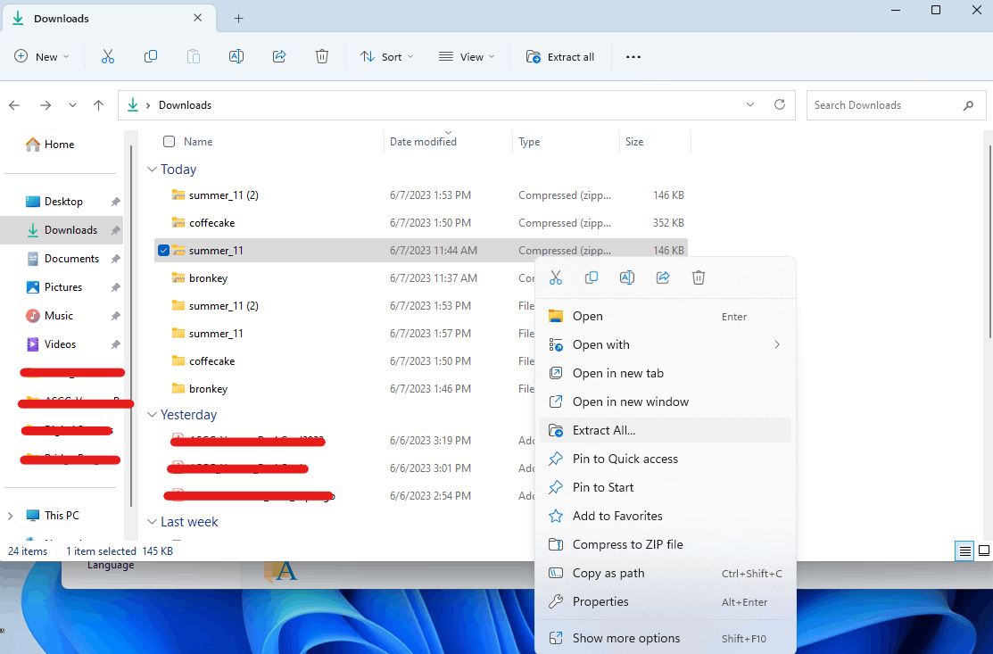The height and width of the screenshot is (654, 993).
Task: Unpin Pictures using its pin icon
Action: tap(115, 287)
